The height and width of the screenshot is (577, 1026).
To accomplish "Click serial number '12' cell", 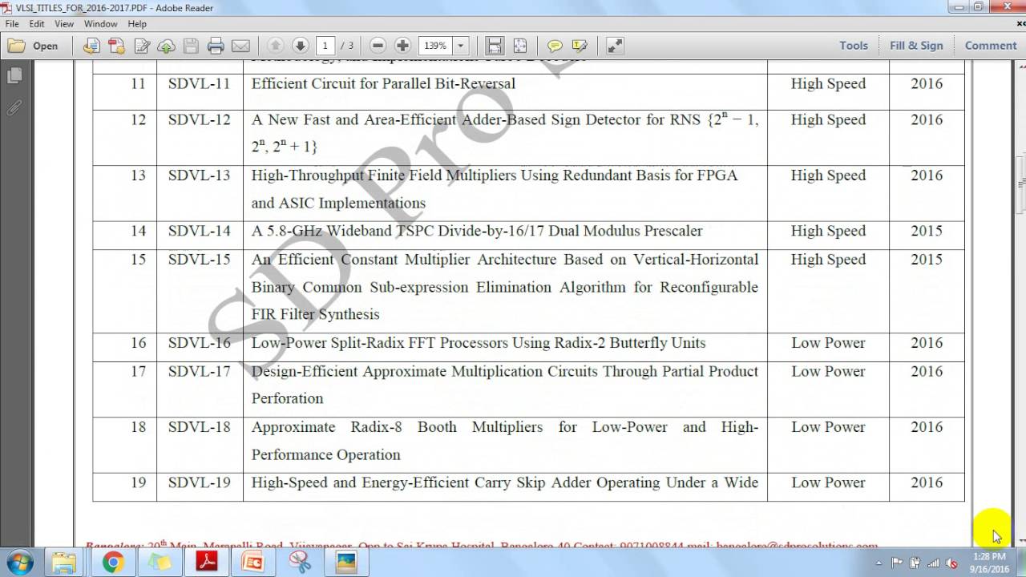I will click(x=139, y=119).
